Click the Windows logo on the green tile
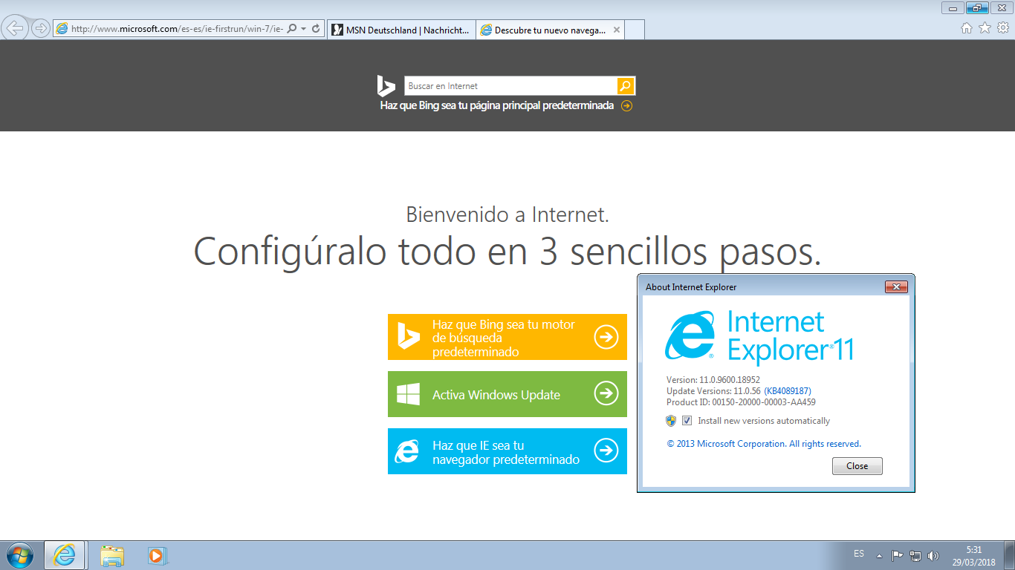The width and height of the screenshot is (1015, 570). [408, 394]
